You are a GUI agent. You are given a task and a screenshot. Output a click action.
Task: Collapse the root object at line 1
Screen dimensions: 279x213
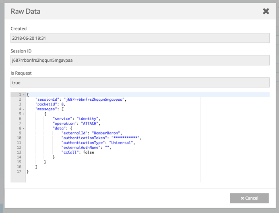(24, 95)
